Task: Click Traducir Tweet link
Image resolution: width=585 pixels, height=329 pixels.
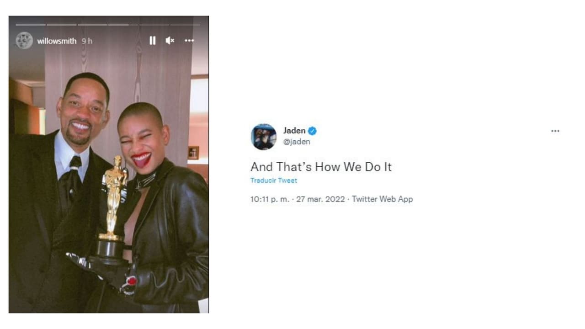Action: click(274, 180)
